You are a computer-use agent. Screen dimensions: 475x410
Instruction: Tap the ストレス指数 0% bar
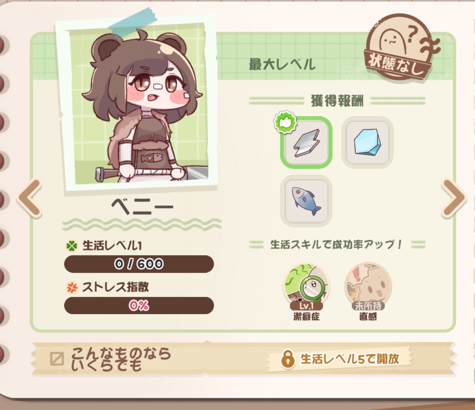[x=139, y=305]
